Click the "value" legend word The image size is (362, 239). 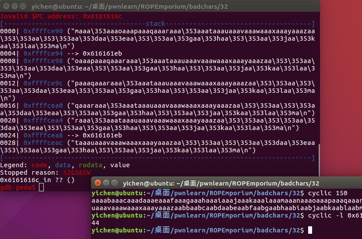(120, 165)
